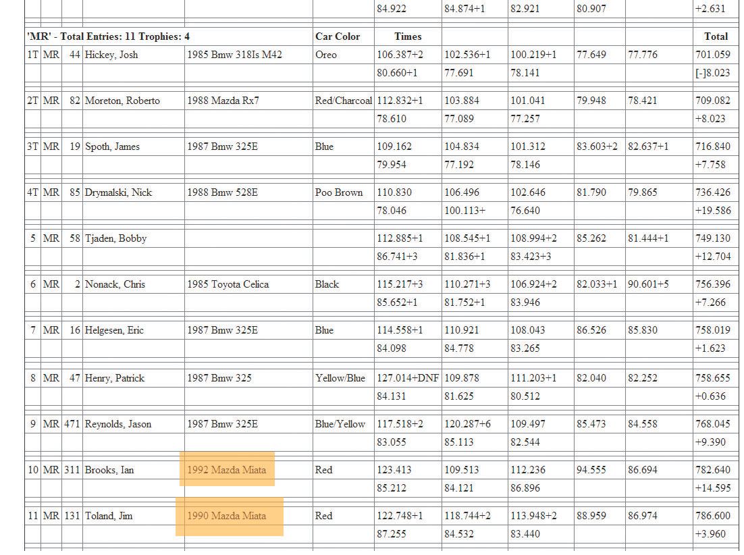Select the Red/Charcoal color cell

[344, 101]
